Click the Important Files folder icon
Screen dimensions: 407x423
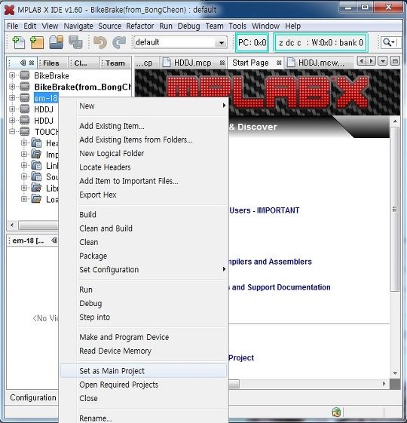(x=36, y=154)
